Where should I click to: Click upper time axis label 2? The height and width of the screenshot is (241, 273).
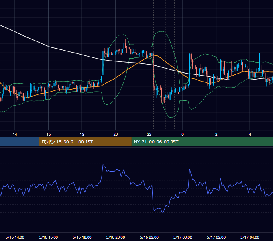(216, 135)
